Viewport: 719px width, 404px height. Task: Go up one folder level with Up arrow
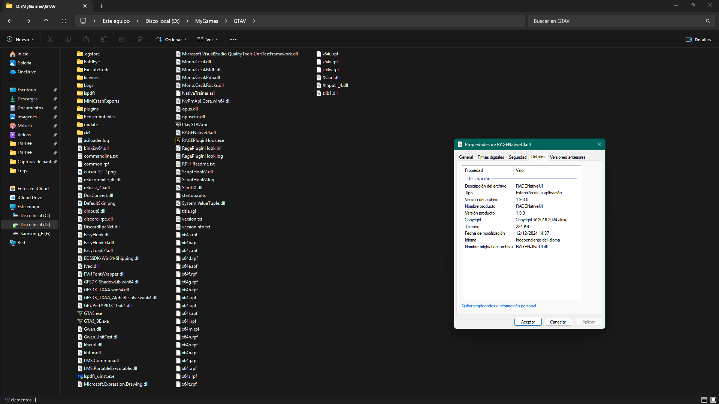pos(46,21)
